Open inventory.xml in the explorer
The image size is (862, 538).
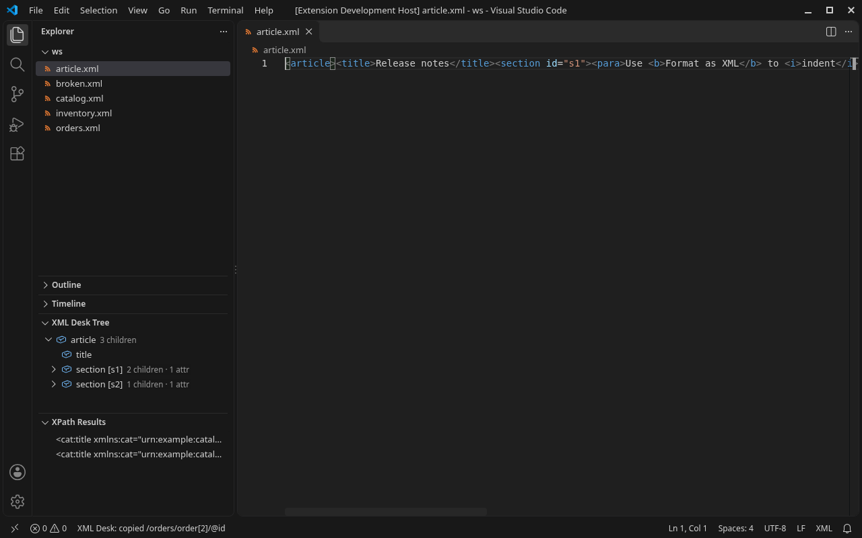[133, 114]
